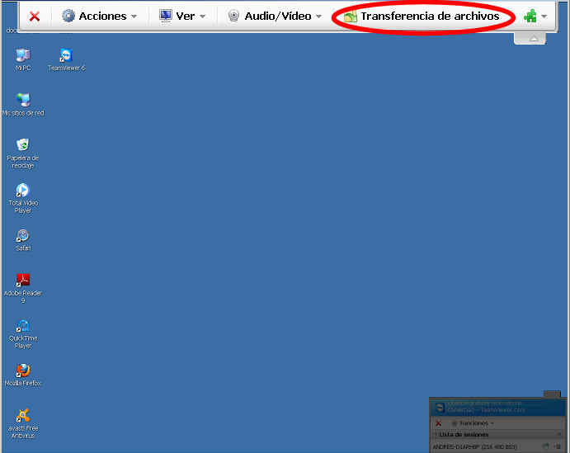Select the ANDRES-D1ARH8P session entry
570x453 pixels.
coord(474,446)
